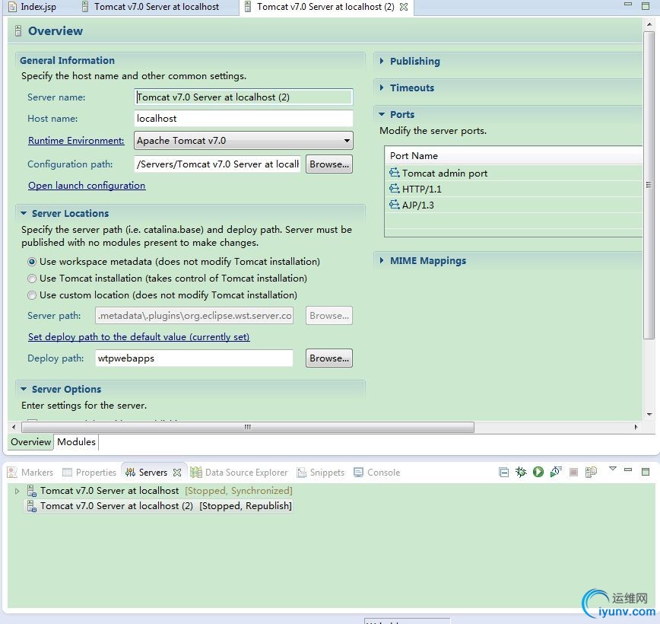
Task: Open the Snippets tab
Action: tap(321, 473)
